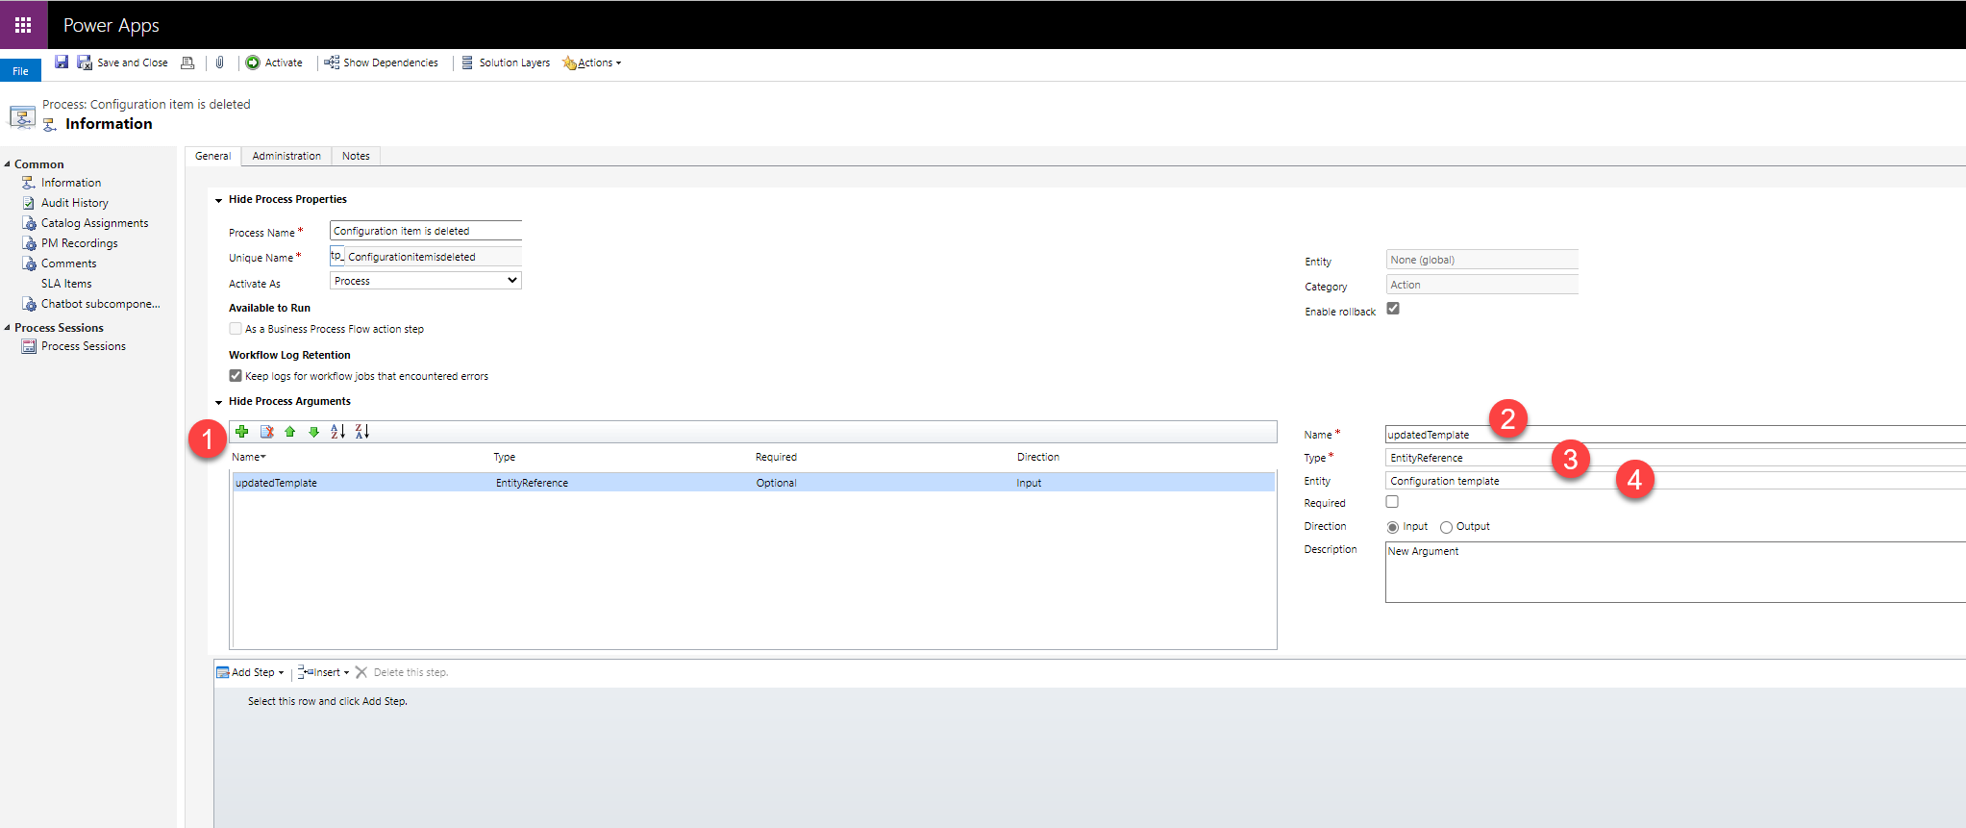Collapse the Hide Process Arguments section

click(219, 402)
